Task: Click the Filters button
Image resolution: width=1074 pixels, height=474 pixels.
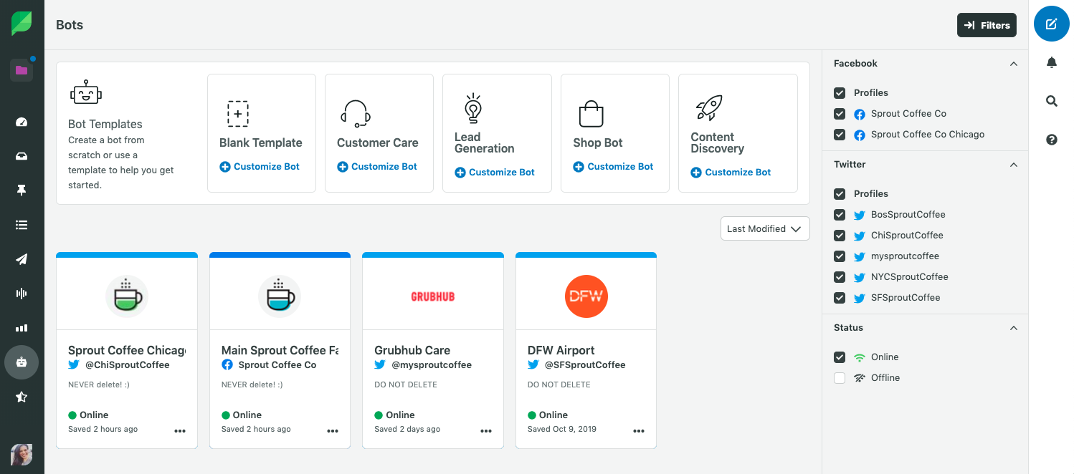Action: (x=987, y=25)
